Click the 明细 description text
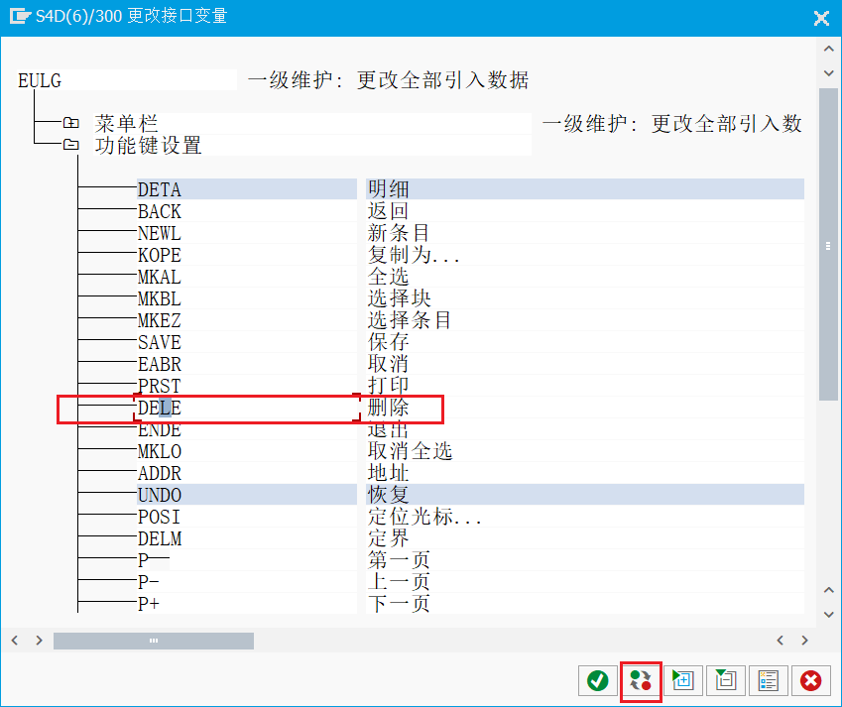 (x=388, y=189)
